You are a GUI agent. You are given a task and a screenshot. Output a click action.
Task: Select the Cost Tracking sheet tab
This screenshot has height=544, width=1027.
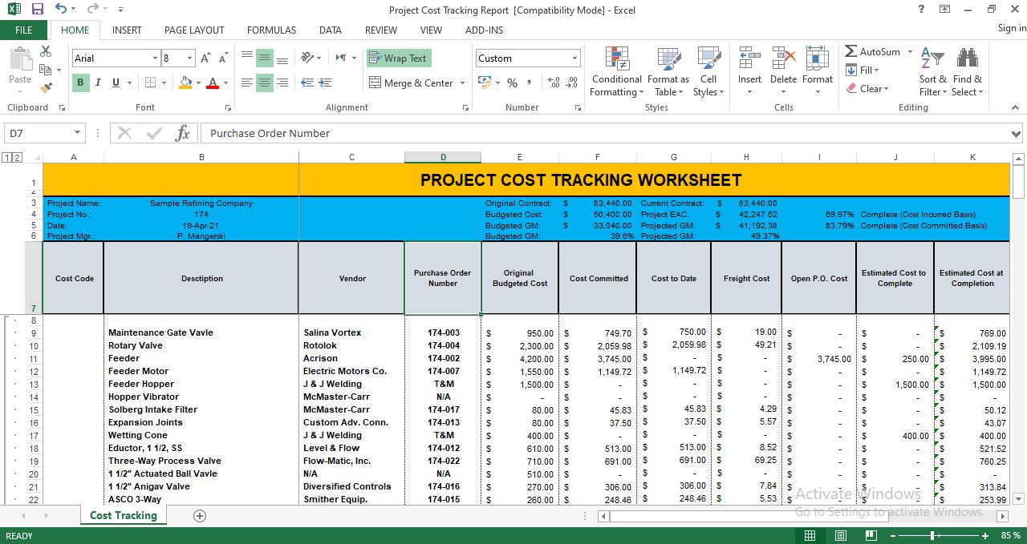[x=124, y=515]
